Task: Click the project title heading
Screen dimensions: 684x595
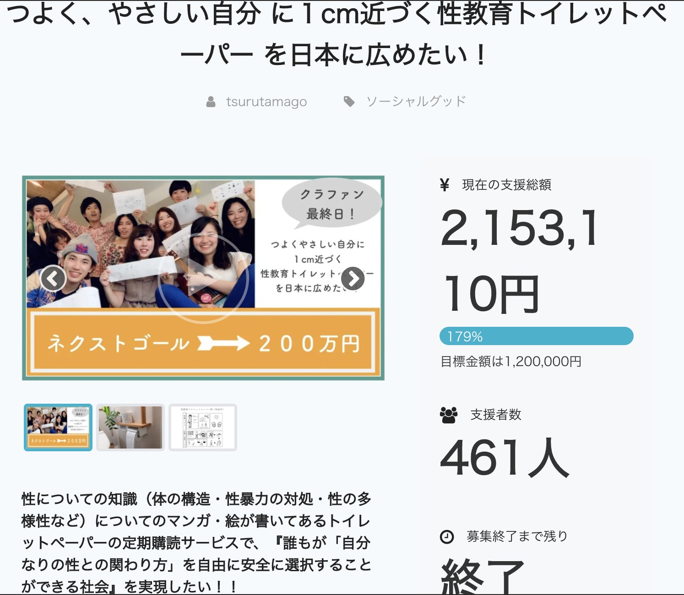Action: (x=336, y=34)
